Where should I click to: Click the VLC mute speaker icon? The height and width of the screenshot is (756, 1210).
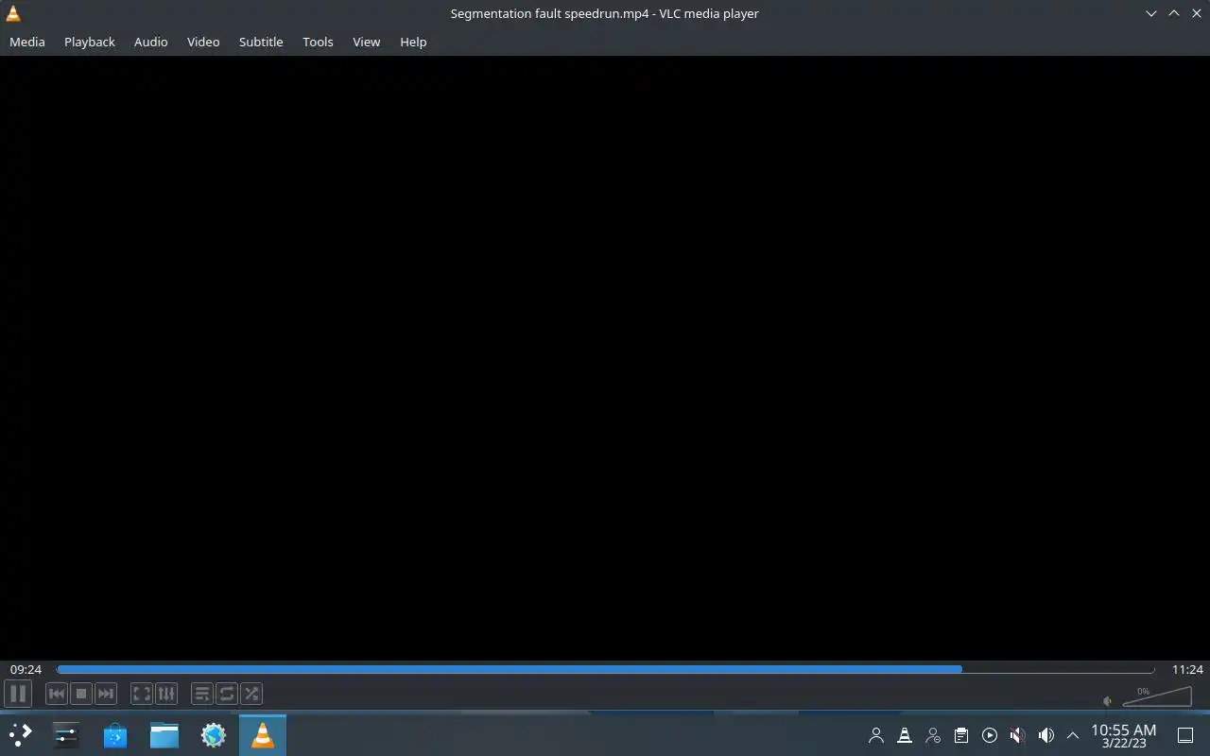(1108, 701)
